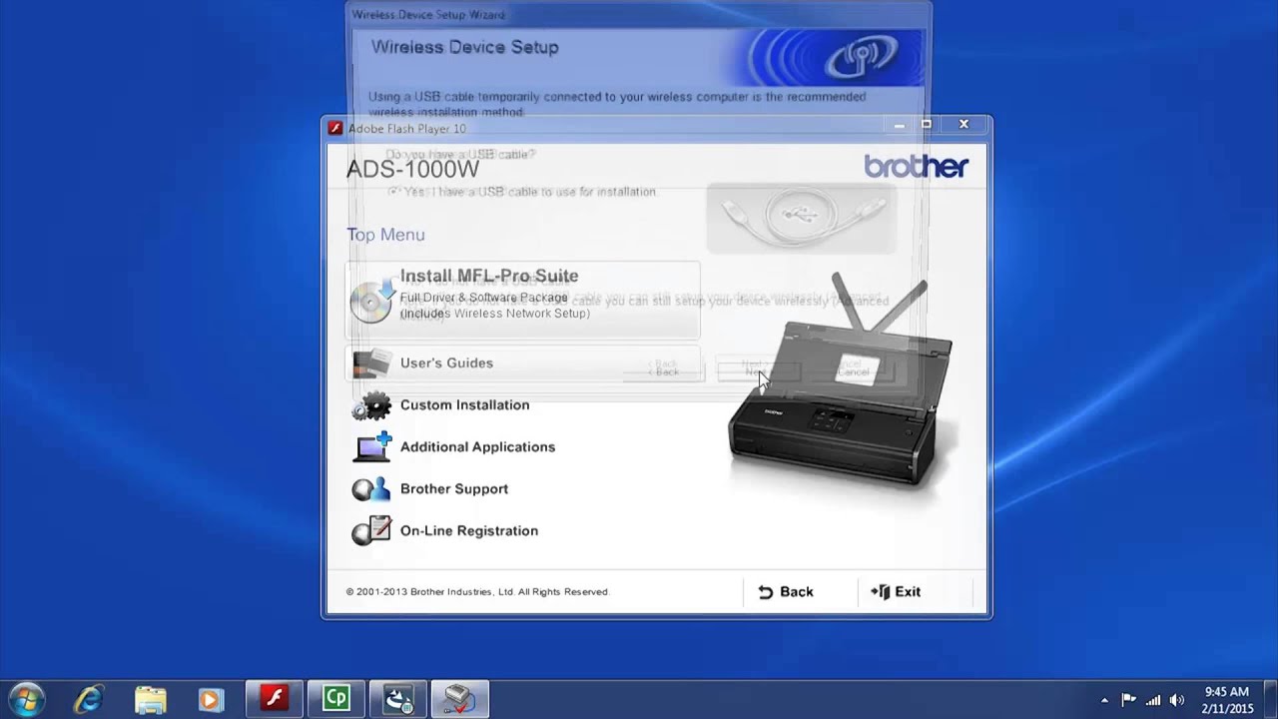Click the Adobe Flash Player title icon
The width and height of the screenshot is (1278, 719).
(335, 128)
